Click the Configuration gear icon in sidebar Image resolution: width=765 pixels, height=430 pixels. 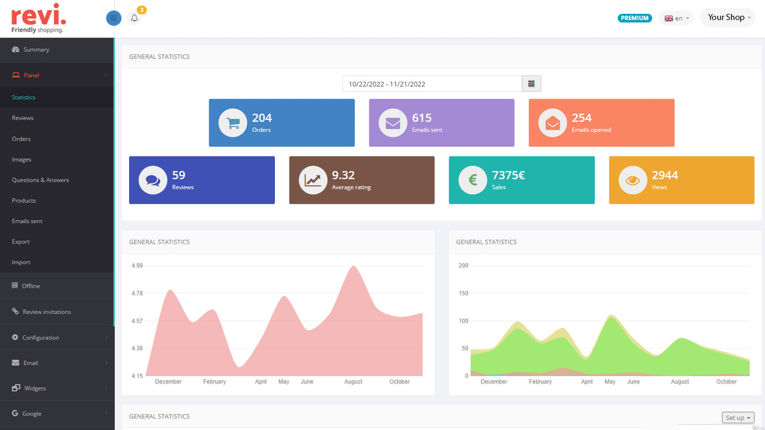pyautogui.click(x=14, y=337)
